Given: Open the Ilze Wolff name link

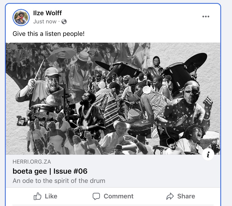Looking at the screenshot, I should tap(47, 13).
